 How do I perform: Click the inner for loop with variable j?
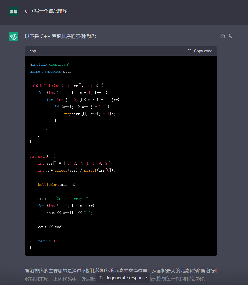click(x=85, y=100)
